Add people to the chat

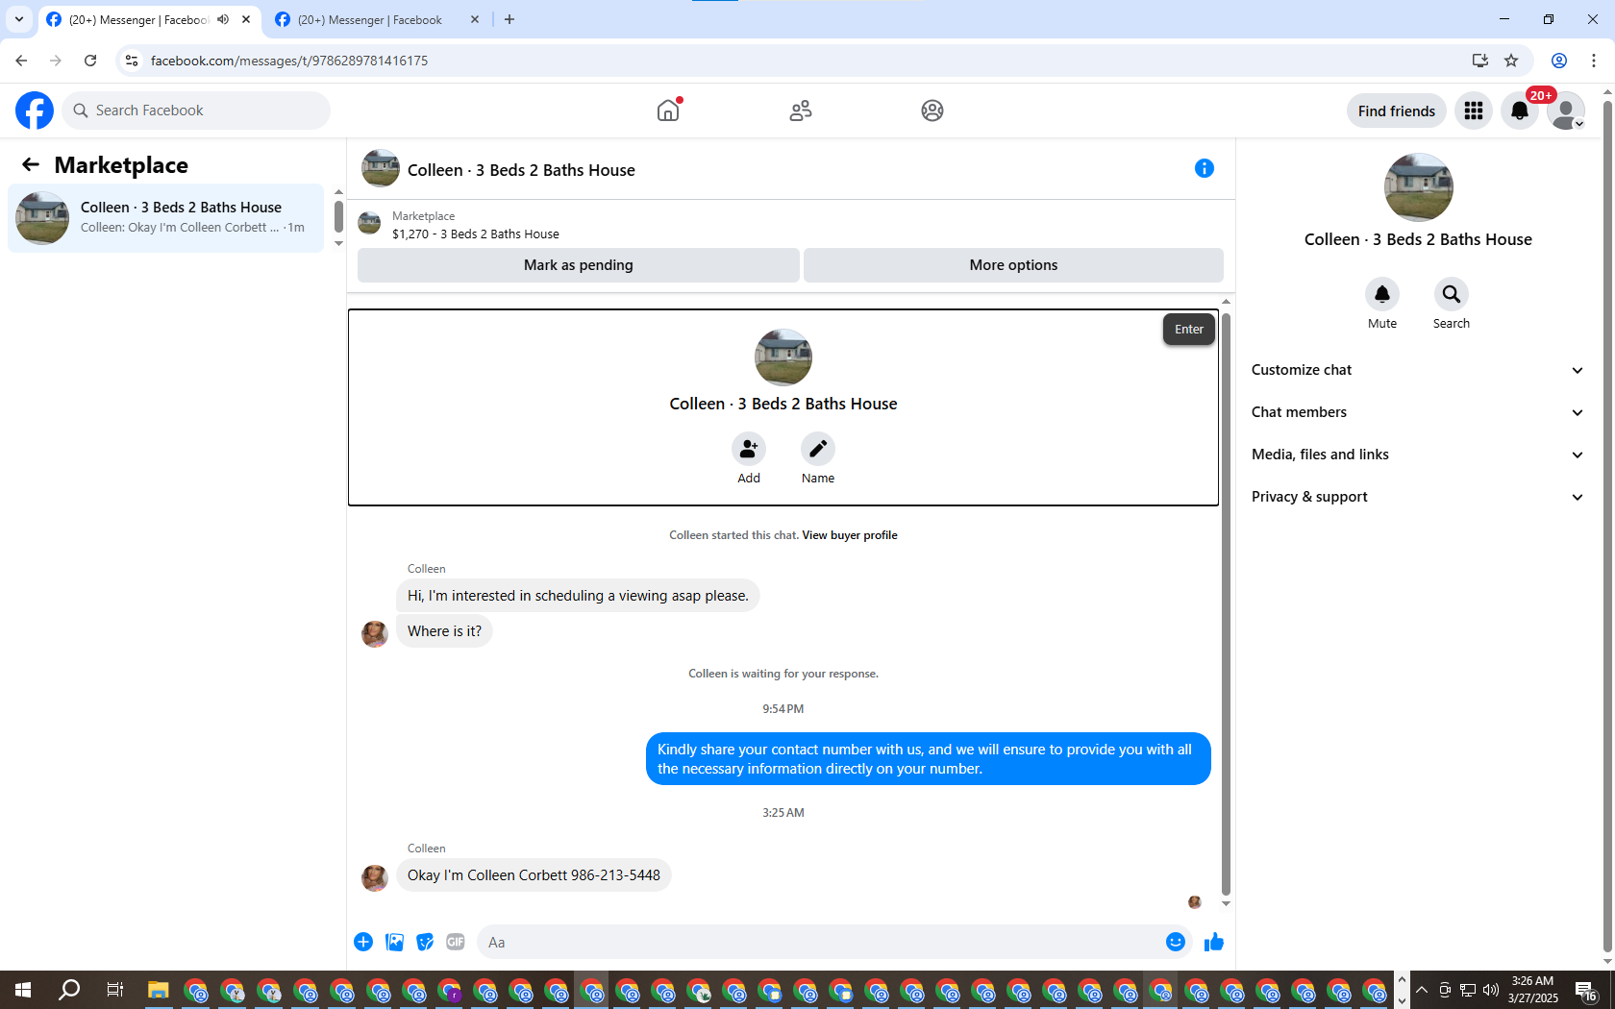tap(749, 449)
